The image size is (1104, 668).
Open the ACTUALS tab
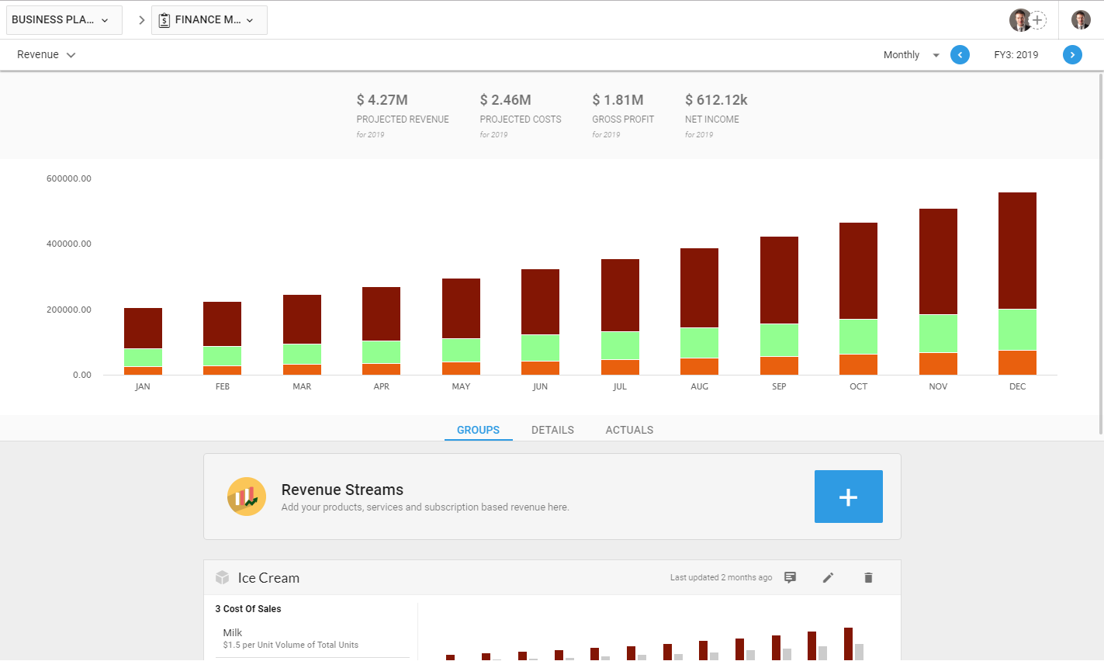[629, 429]
